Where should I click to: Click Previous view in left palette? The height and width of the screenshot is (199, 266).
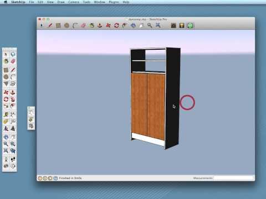[x=13, y=151]
